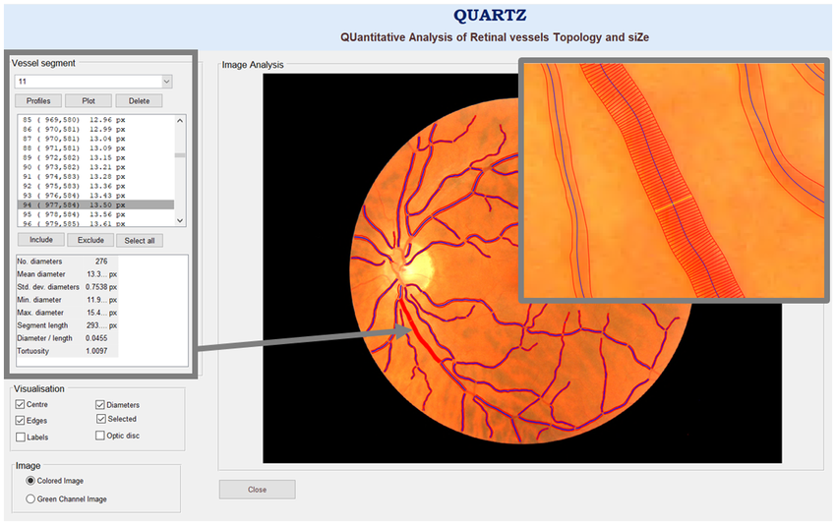Select the Colored Image radio button
The width and height of the screenshot is (836, 525).
pyautogui.click(x=30, y=481)
